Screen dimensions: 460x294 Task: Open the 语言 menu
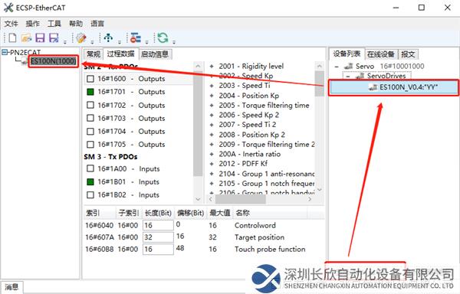97,24
